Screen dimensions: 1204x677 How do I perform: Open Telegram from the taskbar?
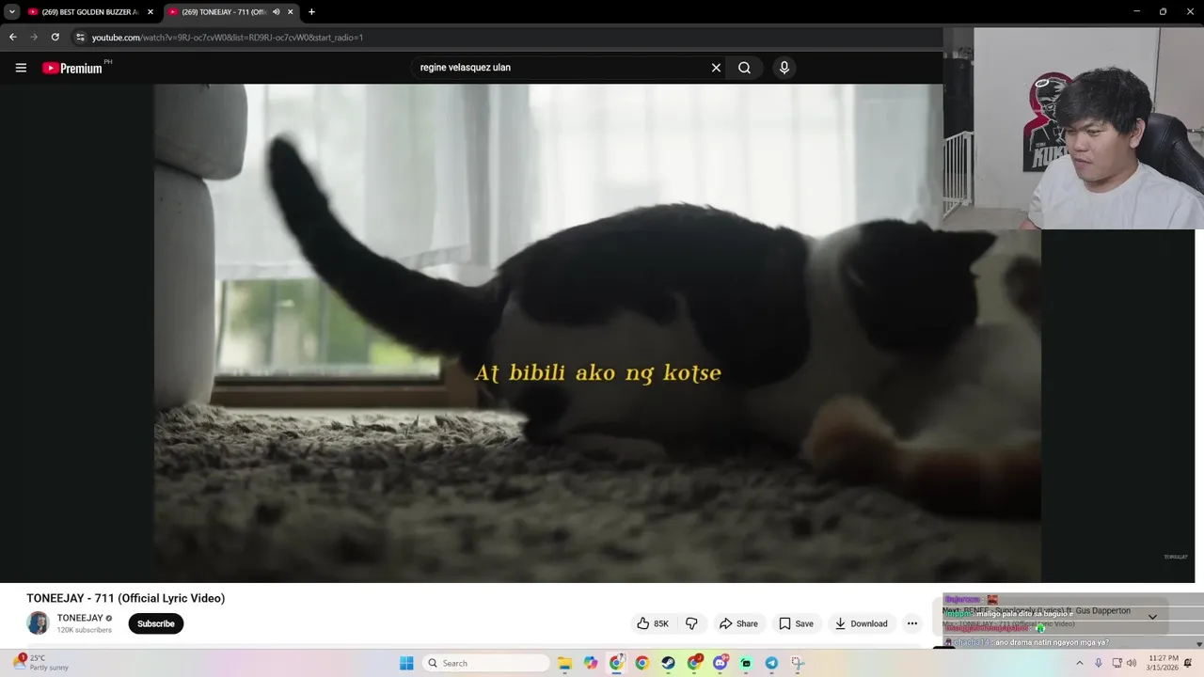(771, 663)
